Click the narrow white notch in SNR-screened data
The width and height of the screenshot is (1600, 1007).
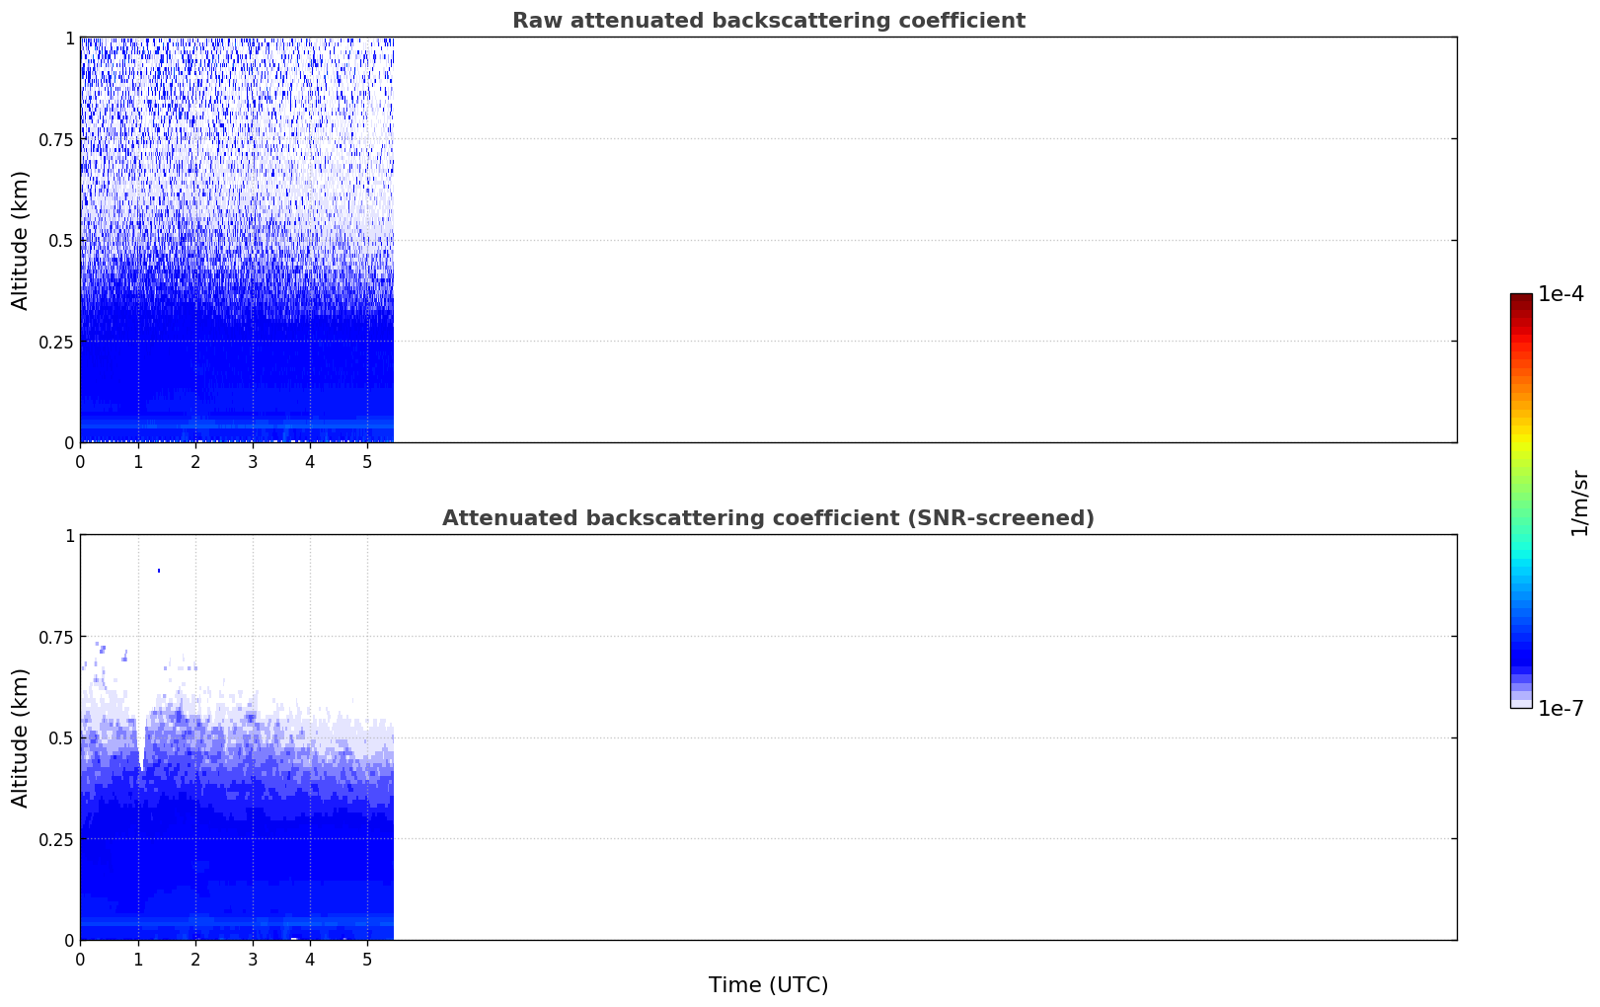[x=142, y=755]
